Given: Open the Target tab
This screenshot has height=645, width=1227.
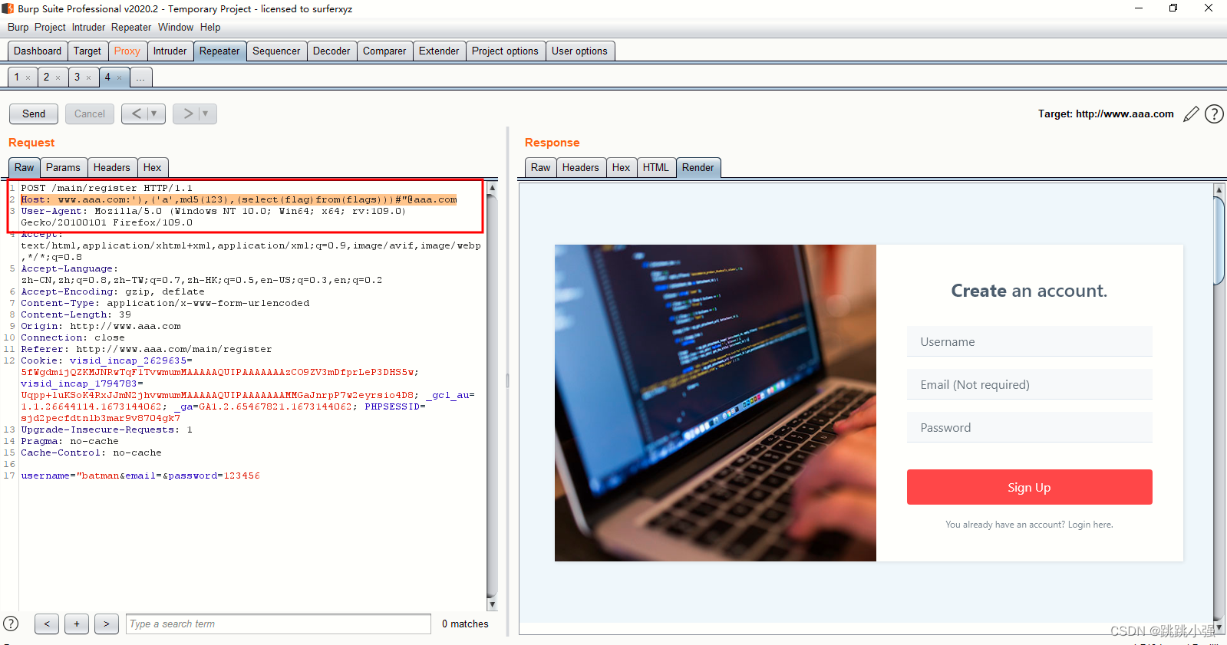Looking at the screenshot, I should (x=87, y=51).
